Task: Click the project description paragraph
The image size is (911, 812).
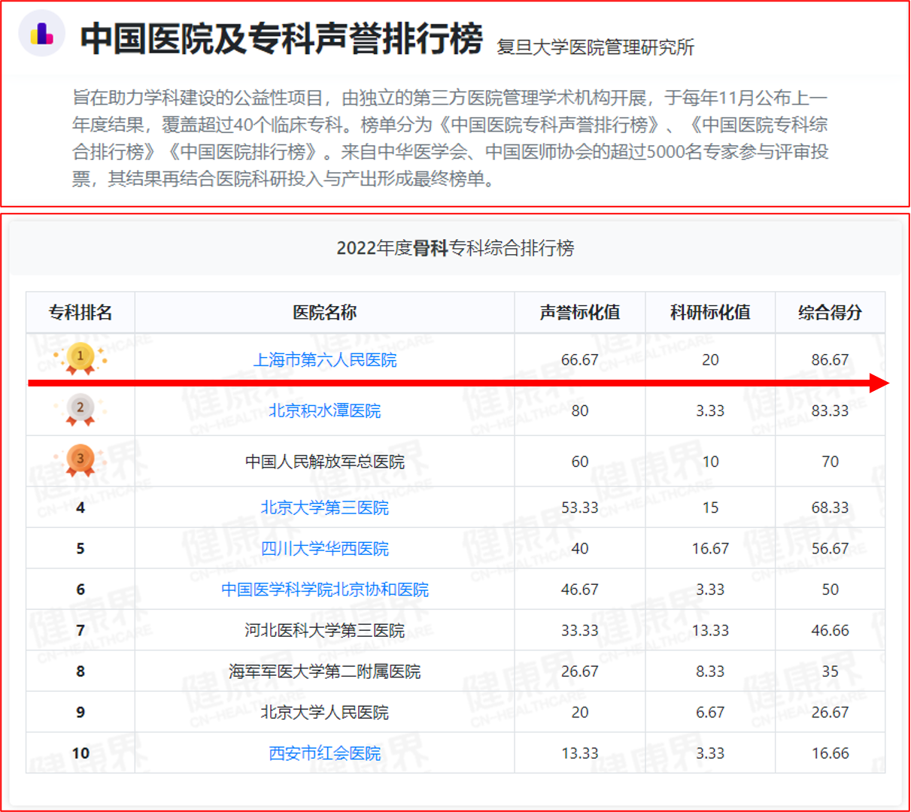Action: (450, 138)
